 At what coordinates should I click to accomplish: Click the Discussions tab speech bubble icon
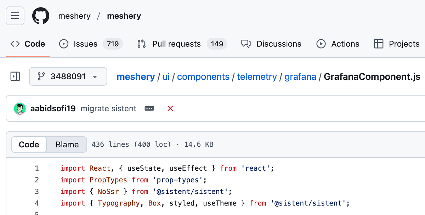pyautogui.click(x=246, y=44)
